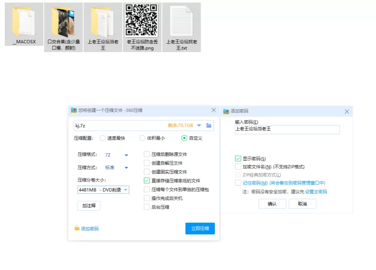Image resolution: width=376 pixels, height=270 pixels.
Task: Close the 添加密码 password dialog
Action: pos(347,112)
